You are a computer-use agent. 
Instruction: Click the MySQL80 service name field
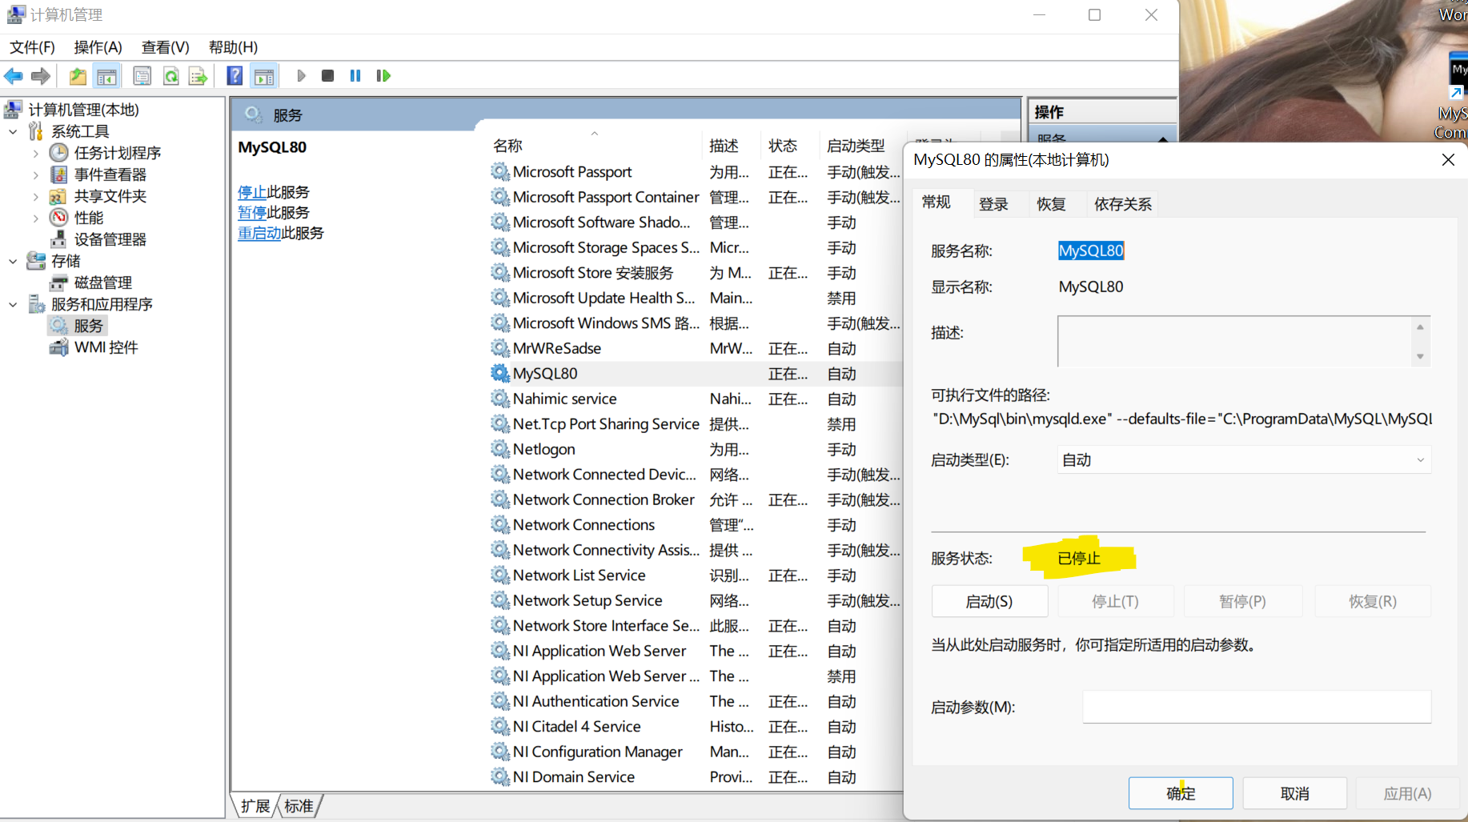coord(1091,251)
